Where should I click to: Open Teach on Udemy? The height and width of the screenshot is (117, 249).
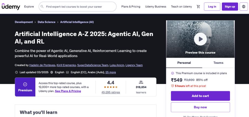click(181, 7)
